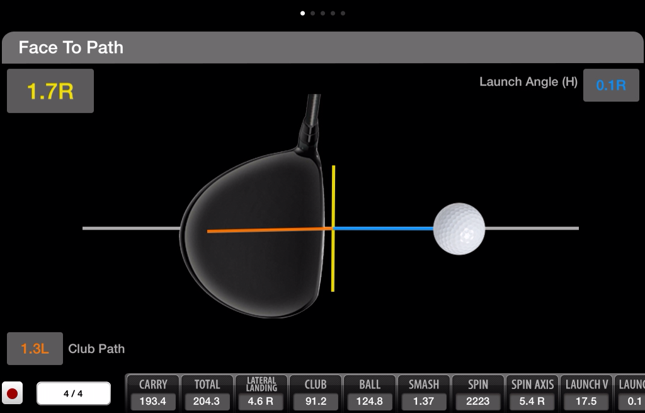The image size is (645, 413).
Task: Select the SPIN AXIS tile
Action: pyautogui.click(x=532, y=393)
